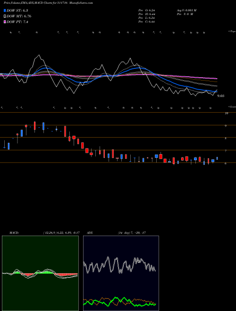This screenshot has width=236, height=311.
Task: Click the price axis label 7
Action: 226,151
